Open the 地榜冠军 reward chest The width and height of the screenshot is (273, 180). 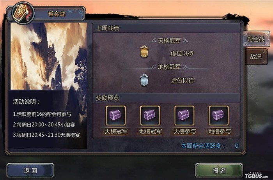pos(150,115)
